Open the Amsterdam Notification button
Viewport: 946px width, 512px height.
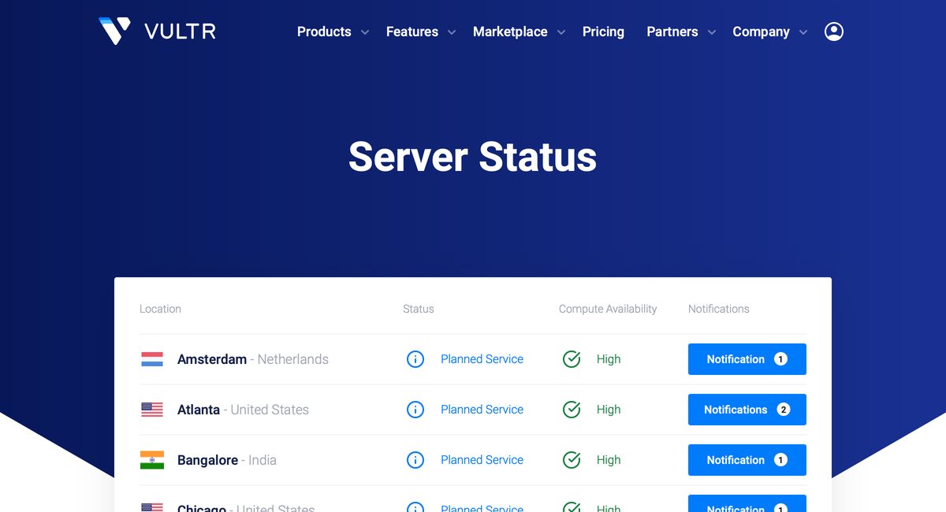(747, 359)
